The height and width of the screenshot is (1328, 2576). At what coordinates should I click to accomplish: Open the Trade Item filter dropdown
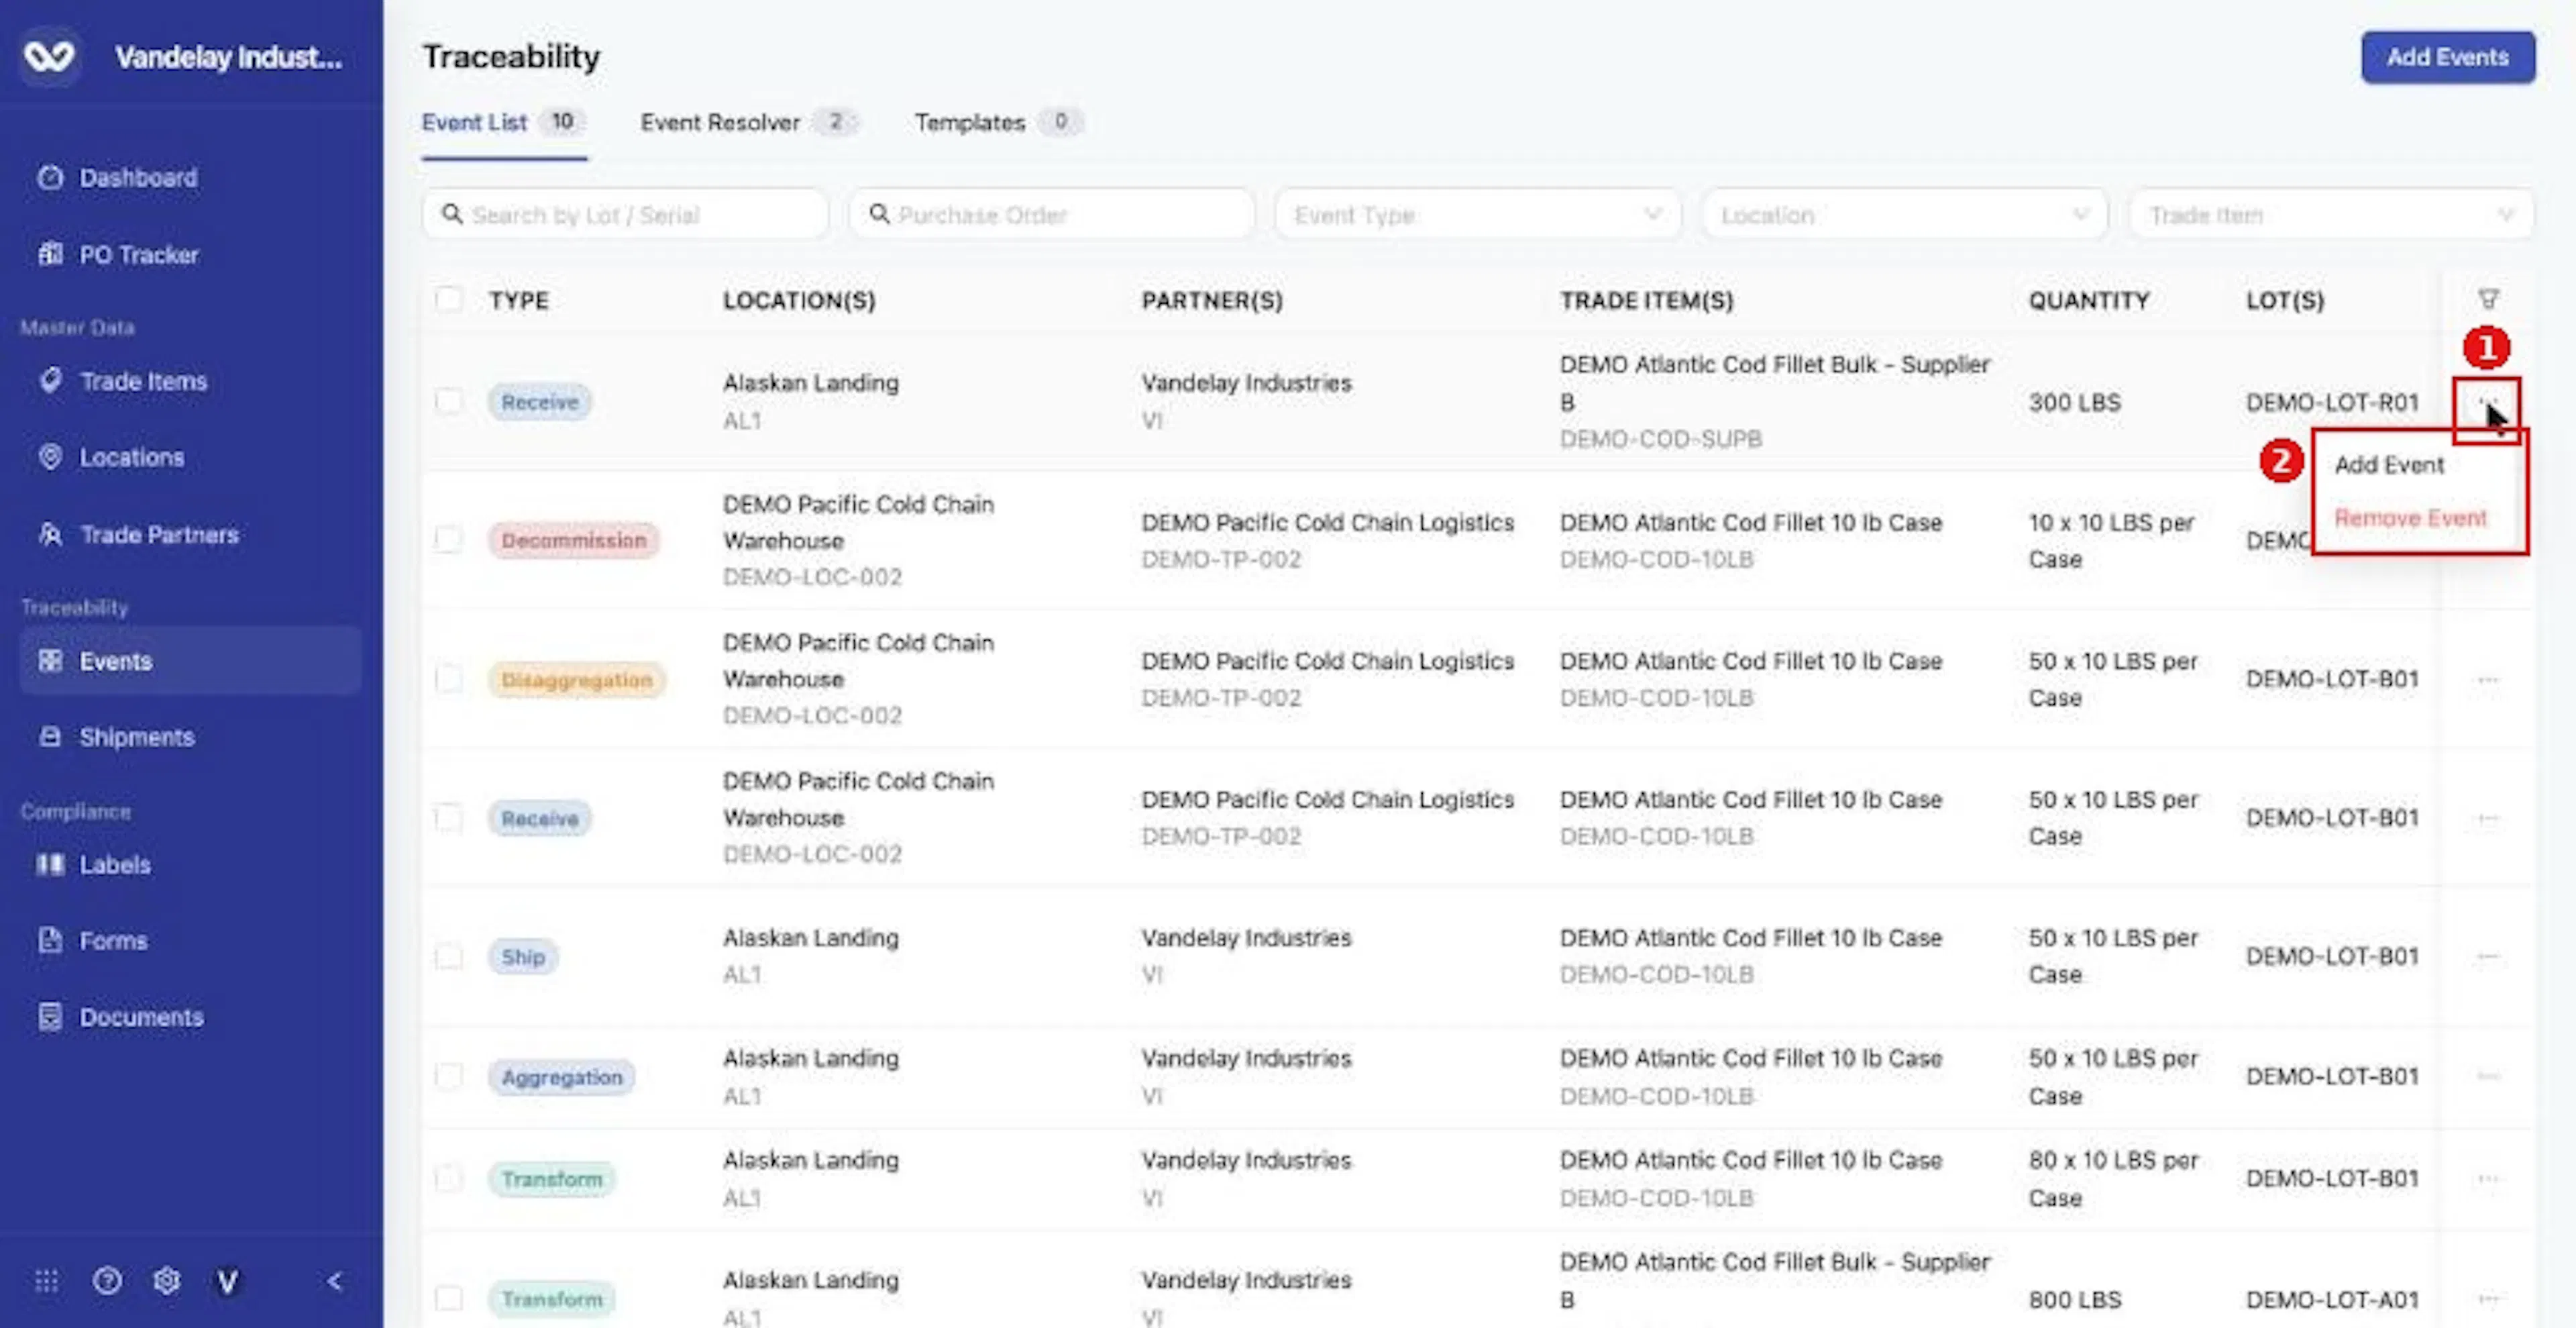pyautogui.click(x=2331, y=215)
